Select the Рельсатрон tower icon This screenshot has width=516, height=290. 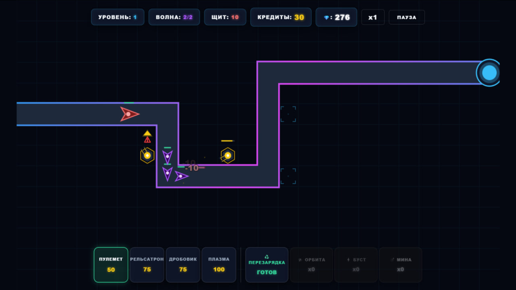[x=147, y=265]
